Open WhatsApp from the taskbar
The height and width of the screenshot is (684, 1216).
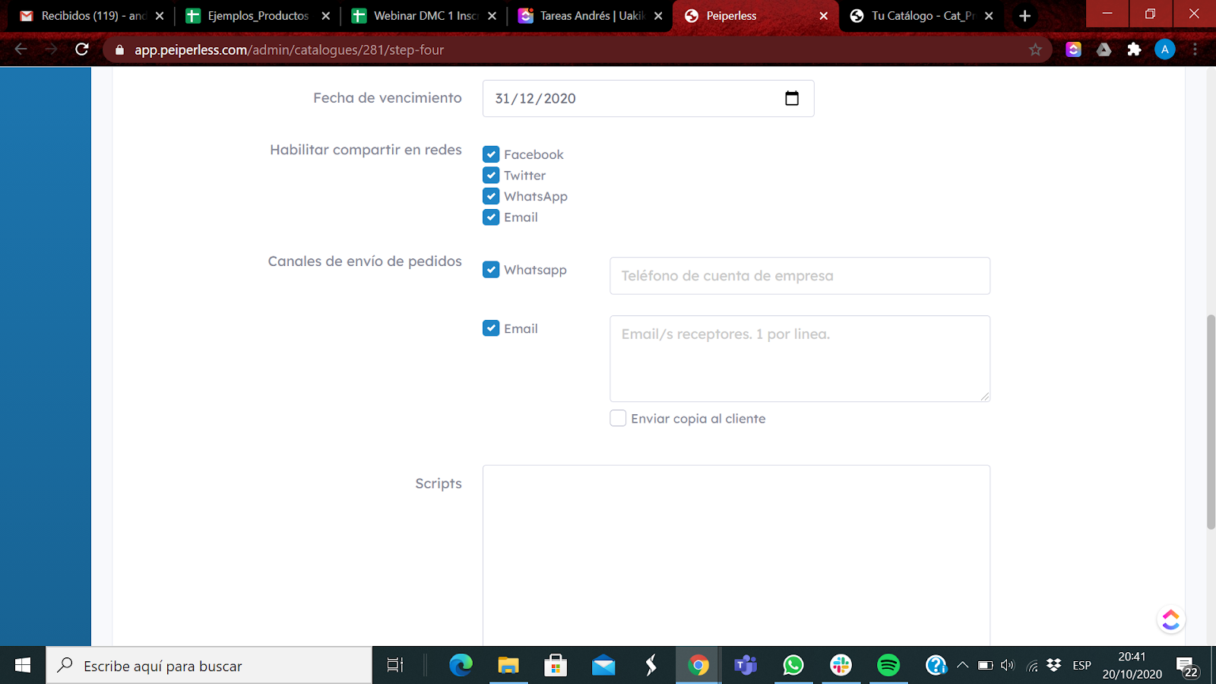793,666
